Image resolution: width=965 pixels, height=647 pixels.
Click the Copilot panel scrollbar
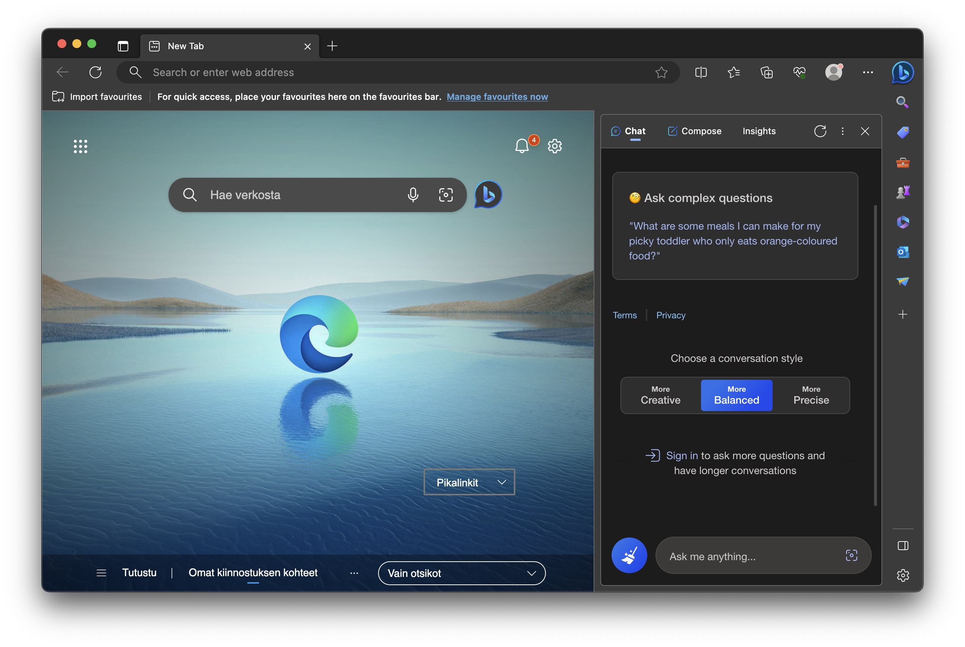[x=876, y=355]
